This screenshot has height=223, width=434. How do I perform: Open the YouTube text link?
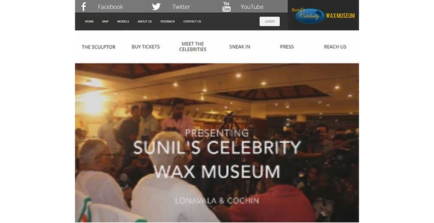point(252,7)
